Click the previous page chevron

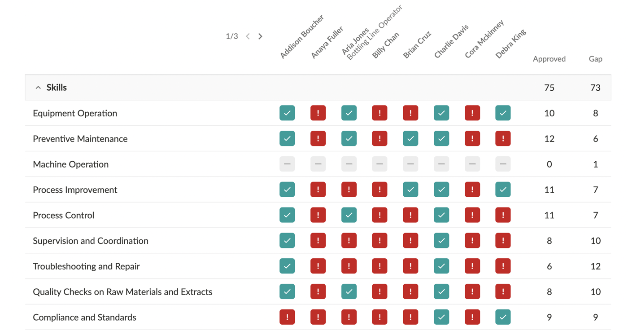(248, 36)
